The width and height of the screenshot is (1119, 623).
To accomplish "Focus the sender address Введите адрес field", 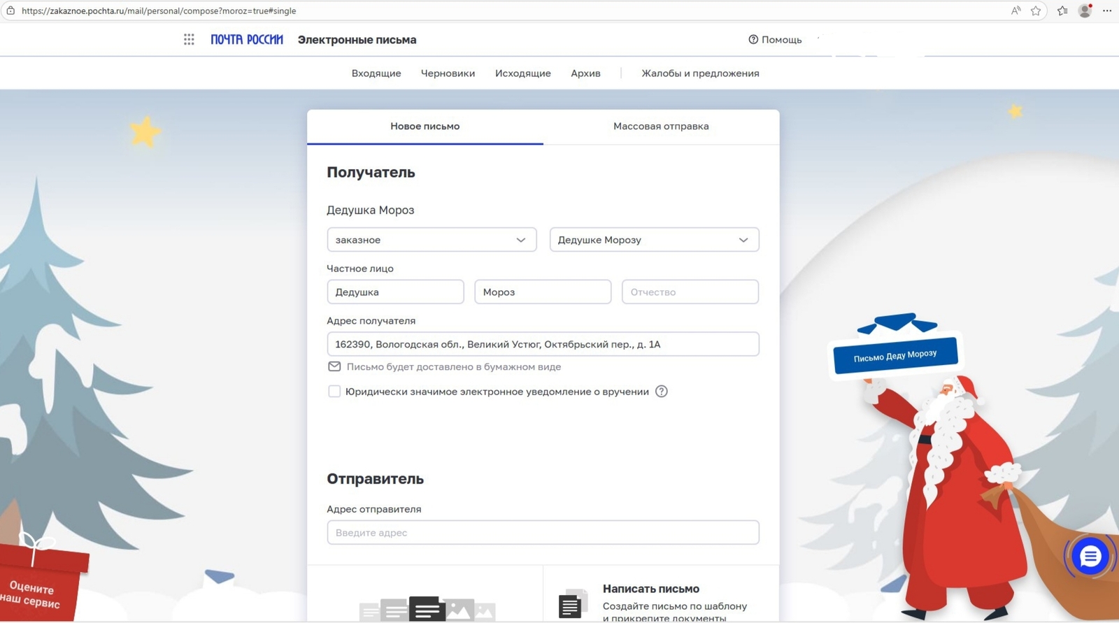I will tap(543, 533).
